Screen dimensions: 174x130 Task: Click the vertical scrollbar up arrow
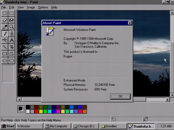click(172, 13)
